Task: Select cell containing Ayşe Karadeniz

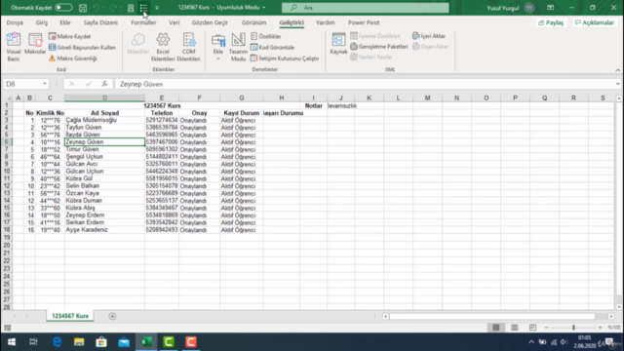Action: click(x=104, y=230)
